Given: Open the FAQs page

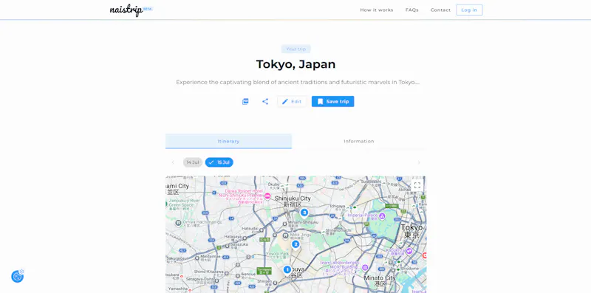Looking at the screenshot, I should click(412, 10).
